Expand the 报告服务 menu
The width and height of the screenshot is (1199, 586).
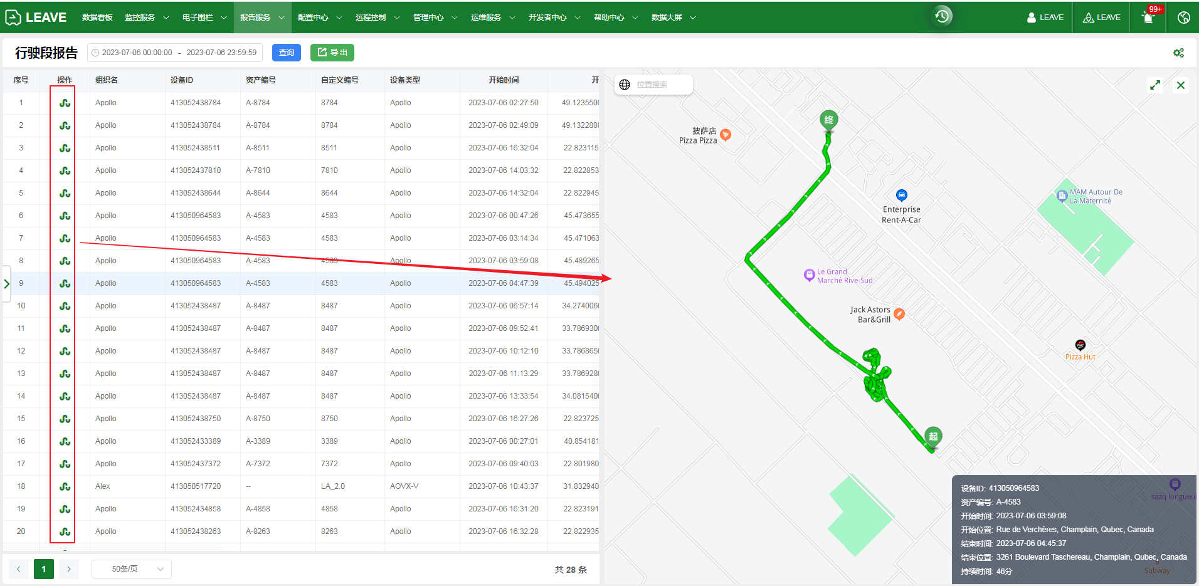coord(261,18)
